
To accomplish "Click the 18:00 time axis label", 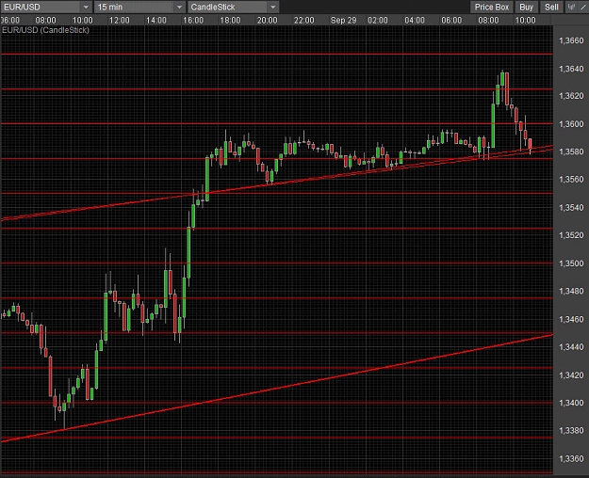I will (x=230, y=21).
